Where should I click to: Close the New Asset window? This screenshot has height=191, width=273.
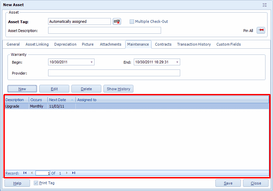click(x=265, y=5)
